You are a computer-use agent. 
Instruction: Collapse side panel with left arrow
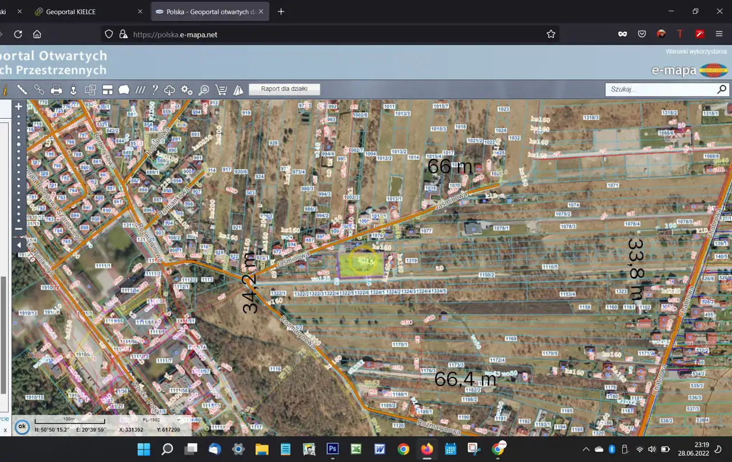click(x=19, y=245)
